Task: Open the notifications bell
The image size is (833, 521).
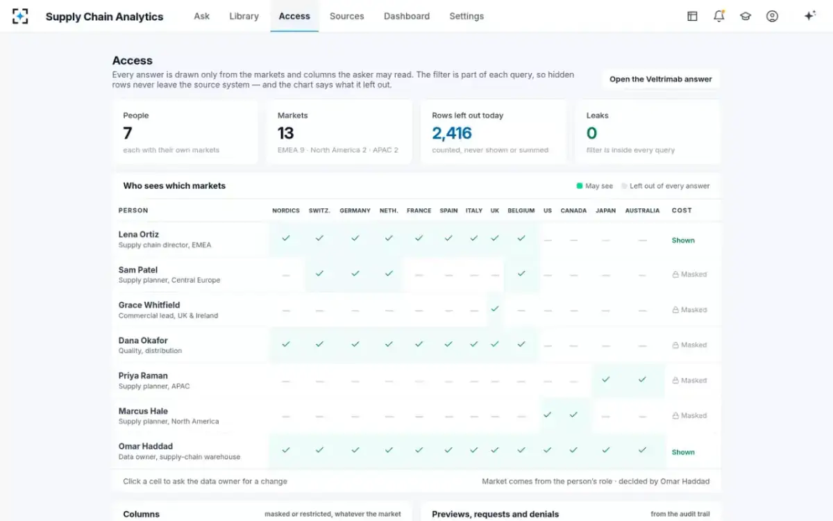Action: [718, 16]
